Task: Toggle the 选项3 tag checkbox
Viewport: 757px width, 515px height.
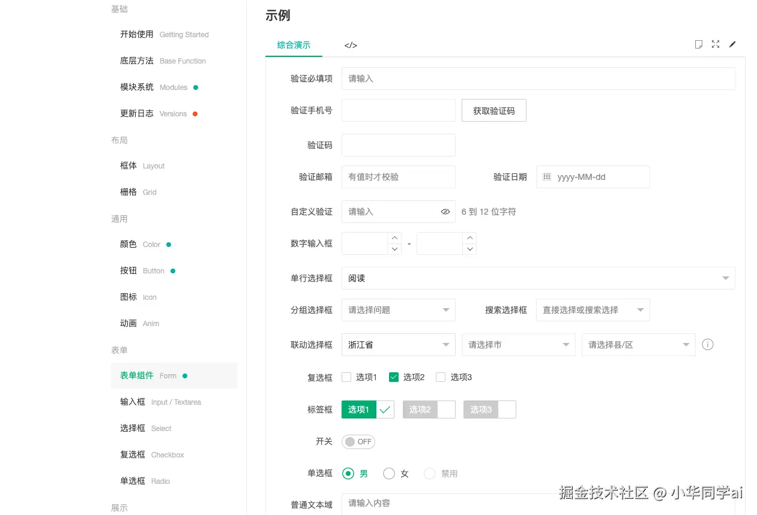Action: click(490, 409)
